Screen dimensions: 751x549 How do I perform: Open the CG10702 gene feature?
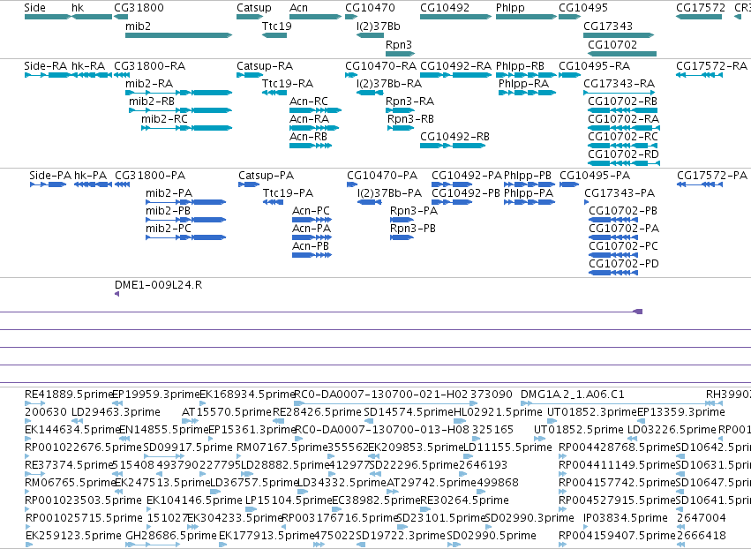click(x=622, y=54)
